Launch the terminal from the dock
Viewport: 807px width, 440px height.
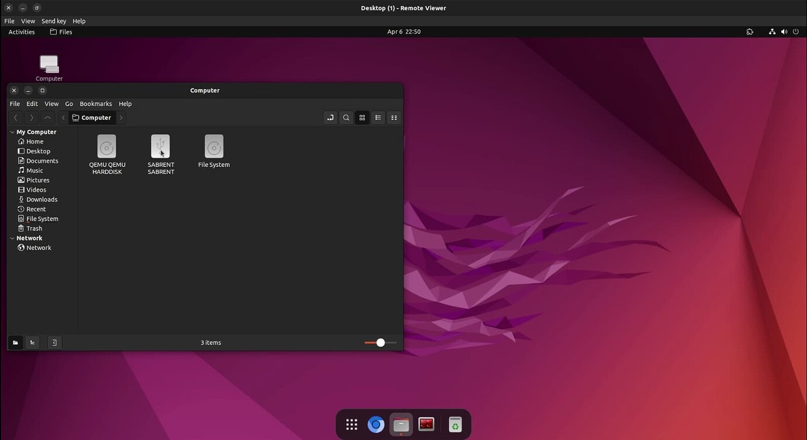point(426,424)
